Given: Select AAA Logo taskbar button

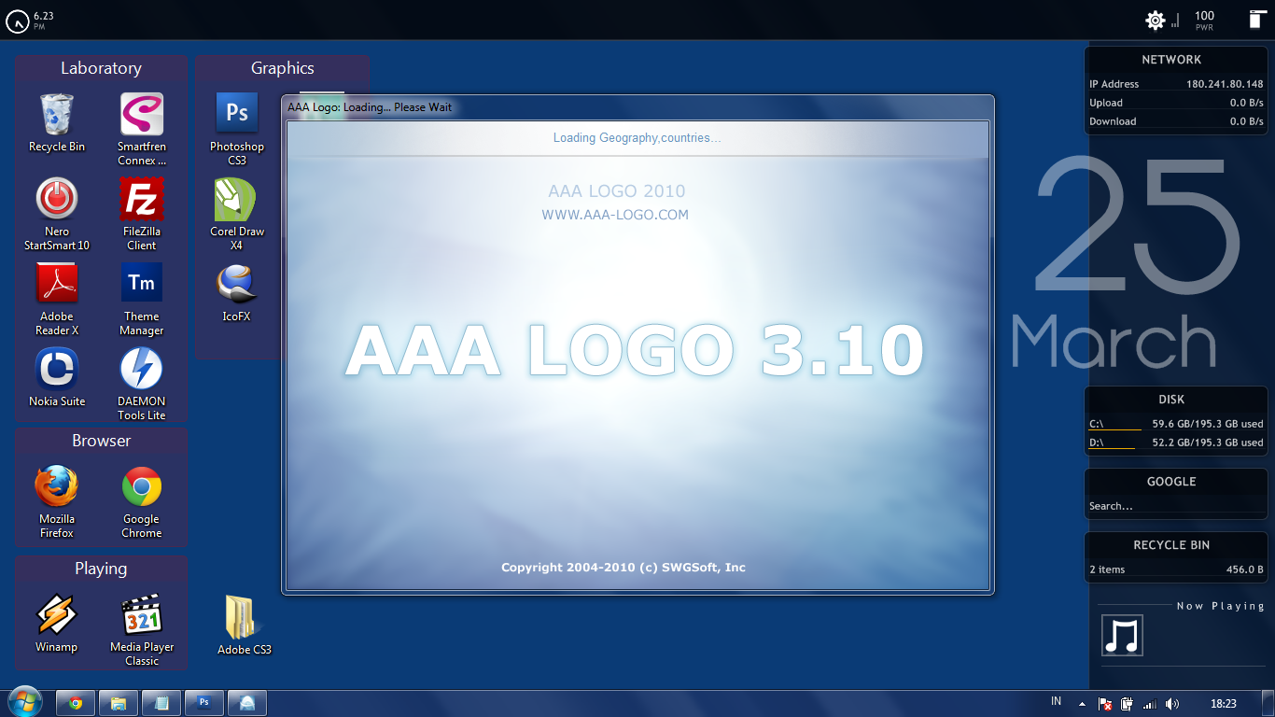Looking at the screenshot, I should pos(247,703).
